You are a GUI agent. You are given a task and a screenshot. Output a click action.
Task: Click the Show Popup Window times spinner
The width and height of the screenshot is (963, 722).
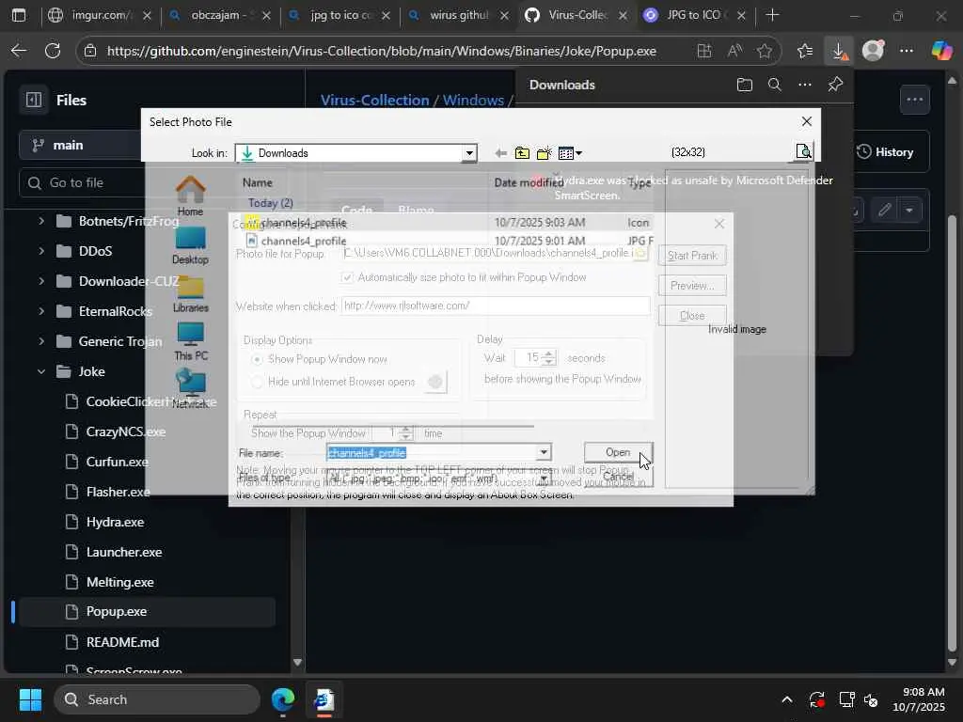tap(406, 432)
